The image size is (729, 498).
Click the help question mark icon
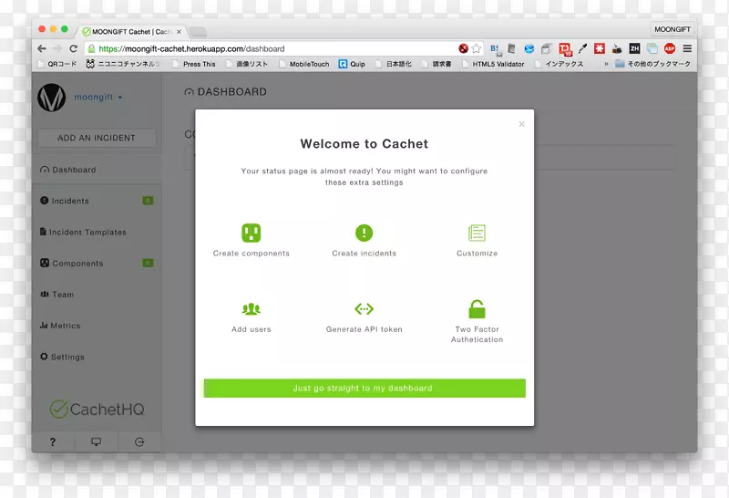(53, 441)
